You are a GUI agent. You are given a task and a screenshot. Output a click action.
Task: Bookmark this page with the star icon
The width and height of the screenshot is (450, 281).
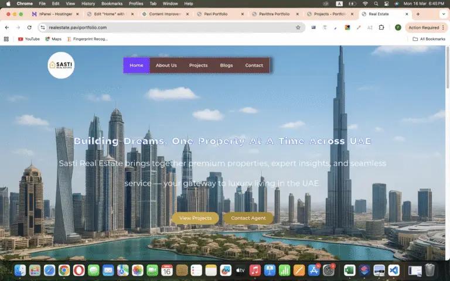298,28
